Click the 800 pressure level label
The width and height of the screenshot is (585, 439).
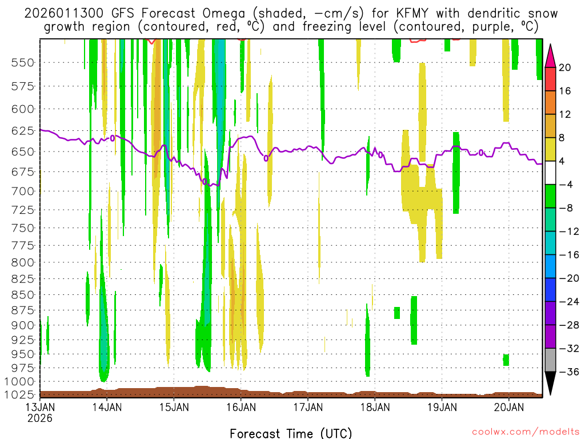click(x=22, y=262)
